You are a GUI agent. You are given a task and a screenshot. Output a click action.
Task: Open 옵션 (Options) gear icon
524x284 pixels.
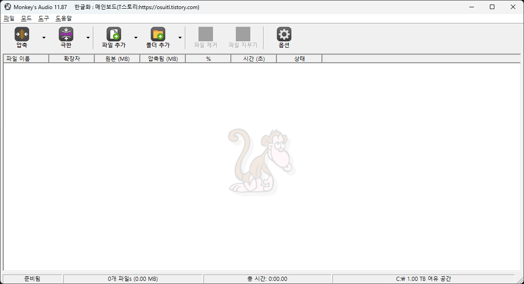(x=284, y=34)
